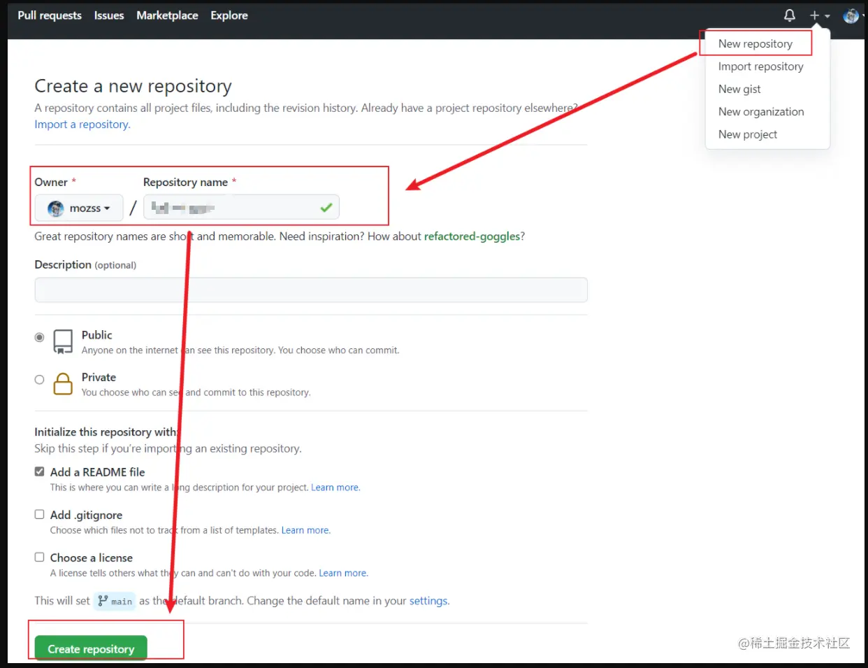Click the mozss owner avatar icon

pyautogui.click(x=56, y=208)
